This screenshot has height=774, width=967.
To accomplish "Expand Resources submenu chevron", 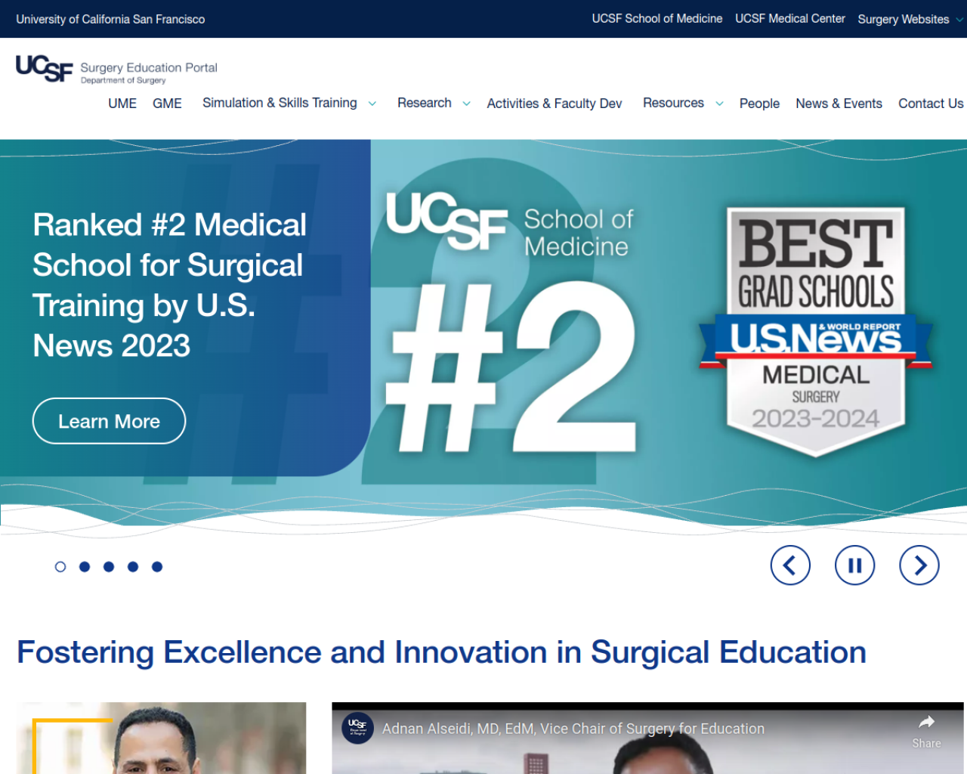I will (719, 104).
